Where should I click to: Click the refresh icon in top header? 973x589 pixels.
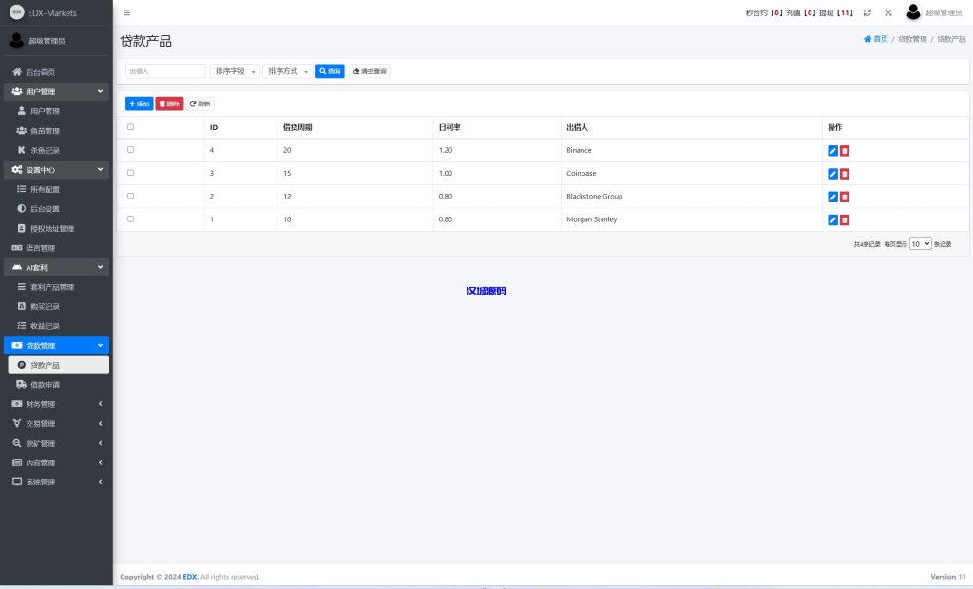867,12
